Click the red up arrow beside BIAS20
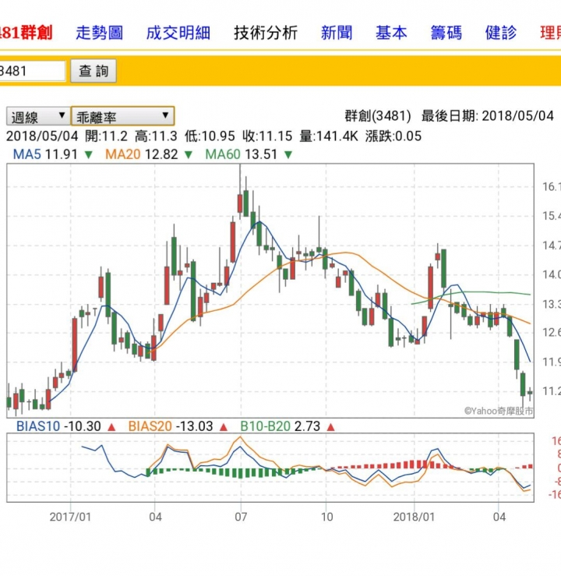 coord(223,427)
